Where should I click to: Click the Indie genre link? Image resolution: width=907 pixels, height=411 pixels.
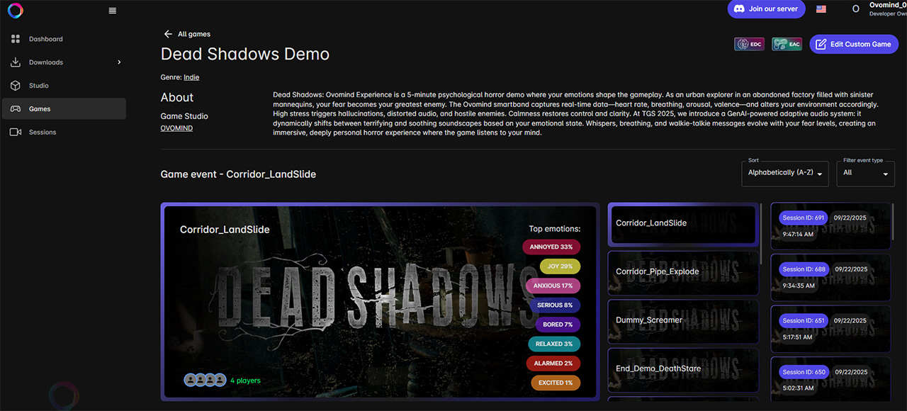click(191, 77)
